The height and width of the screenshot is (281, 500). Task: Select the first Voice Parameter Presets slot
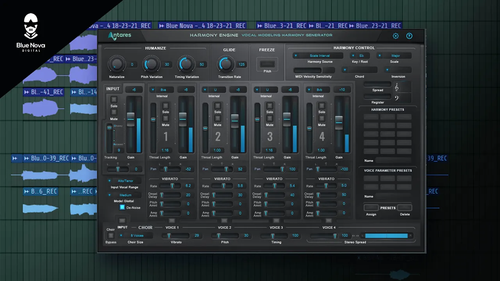371,178
